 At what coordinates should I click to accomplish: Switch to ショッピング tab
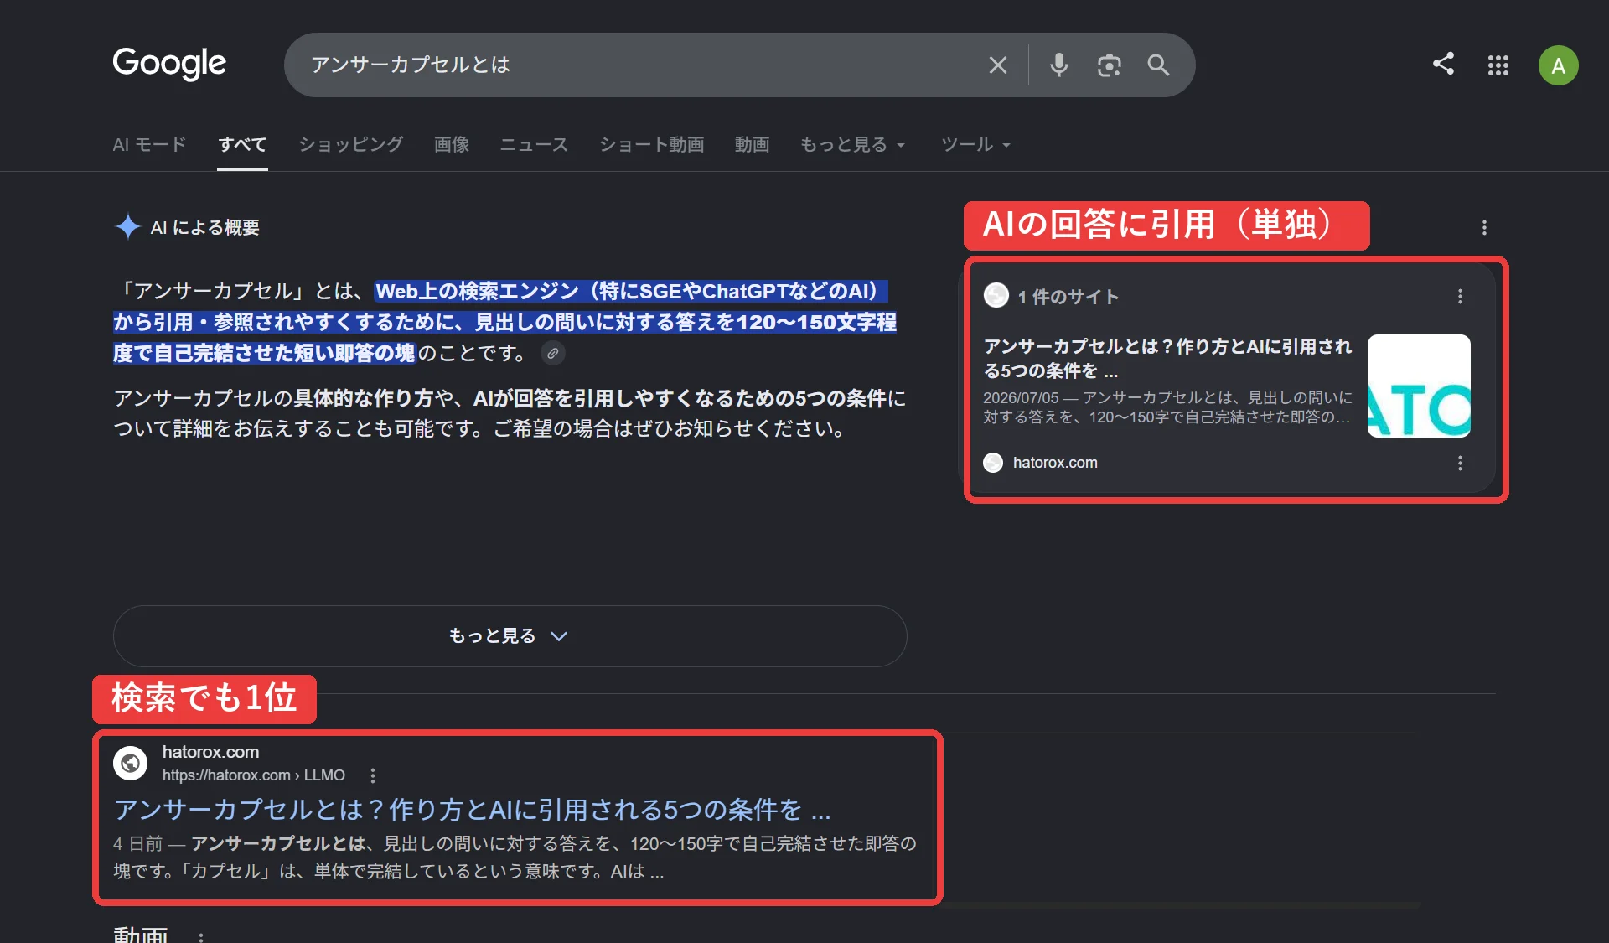350,144
